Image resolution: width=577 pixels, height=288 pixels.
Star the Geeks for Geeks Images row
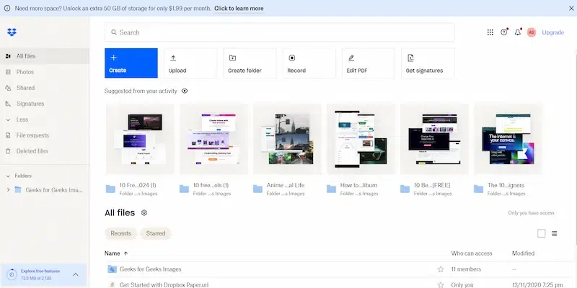(x=441, y=269)
